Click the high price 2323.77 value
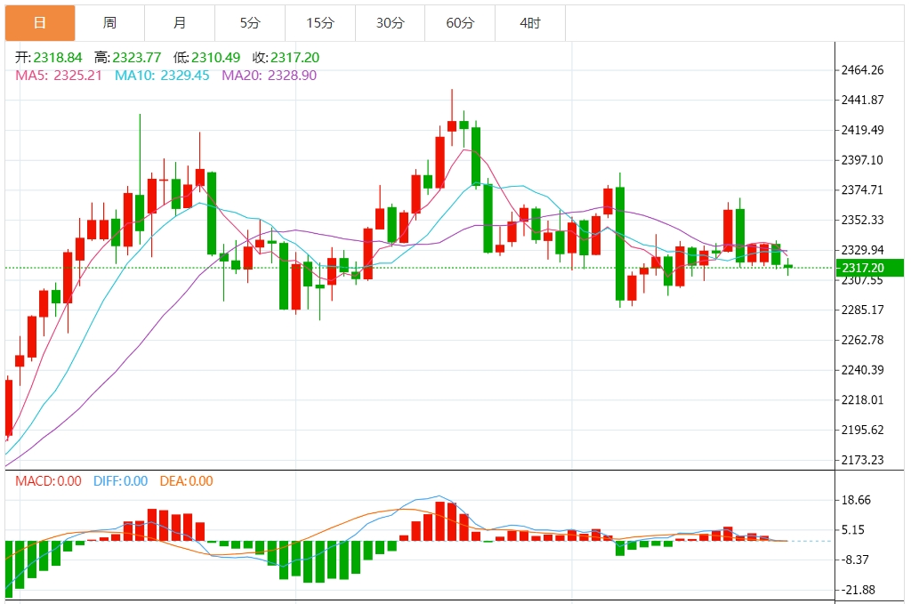Viewport: 911px width, 604px height. point(136,58)
